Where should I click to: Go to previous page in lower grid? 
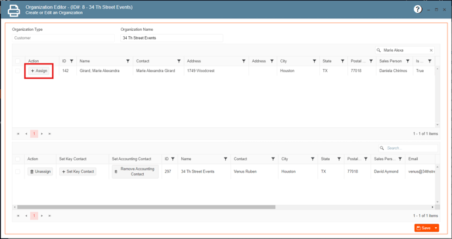point(26,215)
